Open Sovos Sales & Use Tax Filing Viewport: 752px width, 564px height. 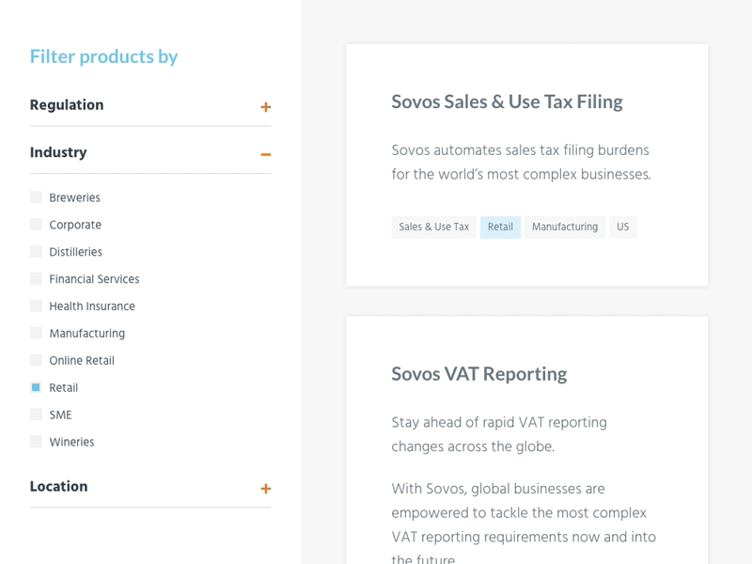coord(507,102)
